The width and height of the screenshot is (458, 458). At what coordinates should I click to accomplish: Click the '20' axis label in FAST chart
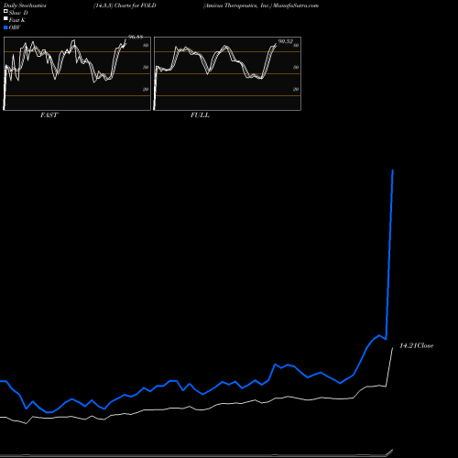tap(146, 89)
